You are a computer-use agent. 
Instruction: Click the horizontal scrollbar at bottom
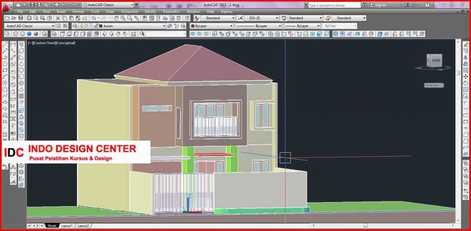(x=383, y=225)
